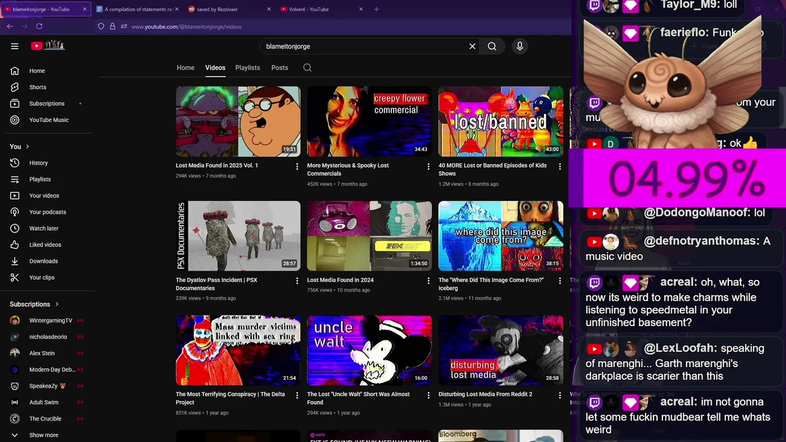Screen dimensions: 786x442
Task: Play the 'disturbing lost media' thumbnail
Action: [x=500, y=351]
